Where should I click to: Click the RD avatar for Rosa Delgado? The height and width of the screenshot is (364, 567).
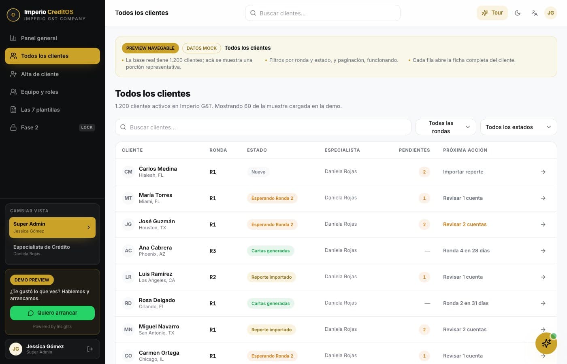[x=128, y=303]
